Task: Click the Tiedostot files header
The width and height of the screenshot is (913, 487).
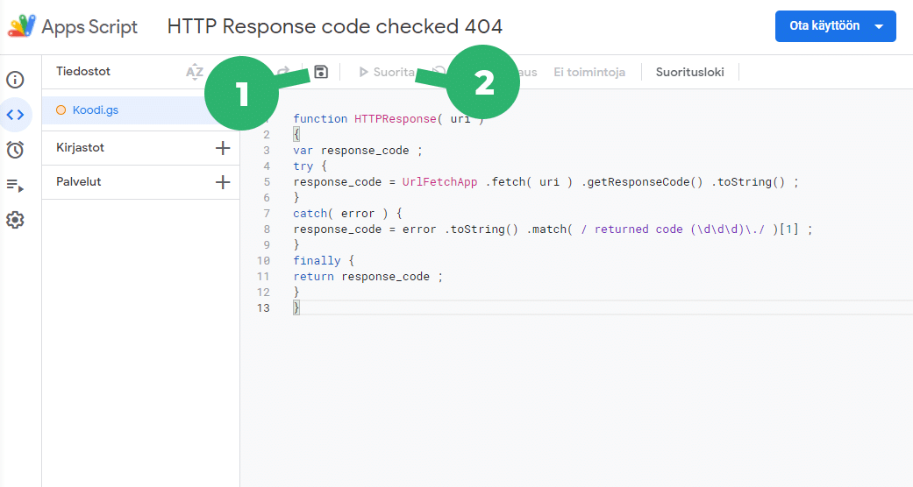Action: [x=82, y=72]
